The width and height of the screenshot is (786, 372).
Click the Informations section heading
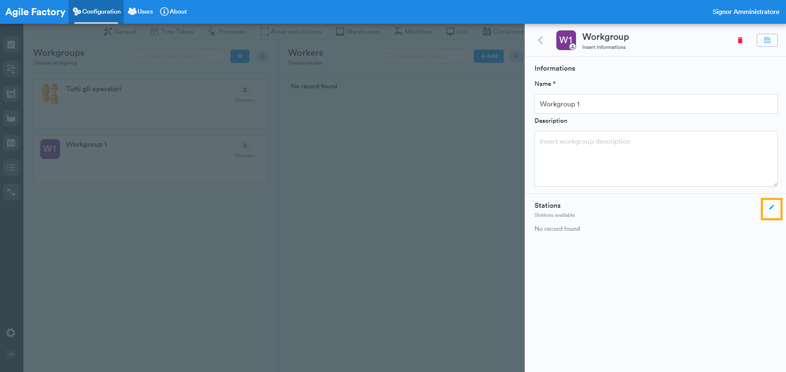(555, 68)
